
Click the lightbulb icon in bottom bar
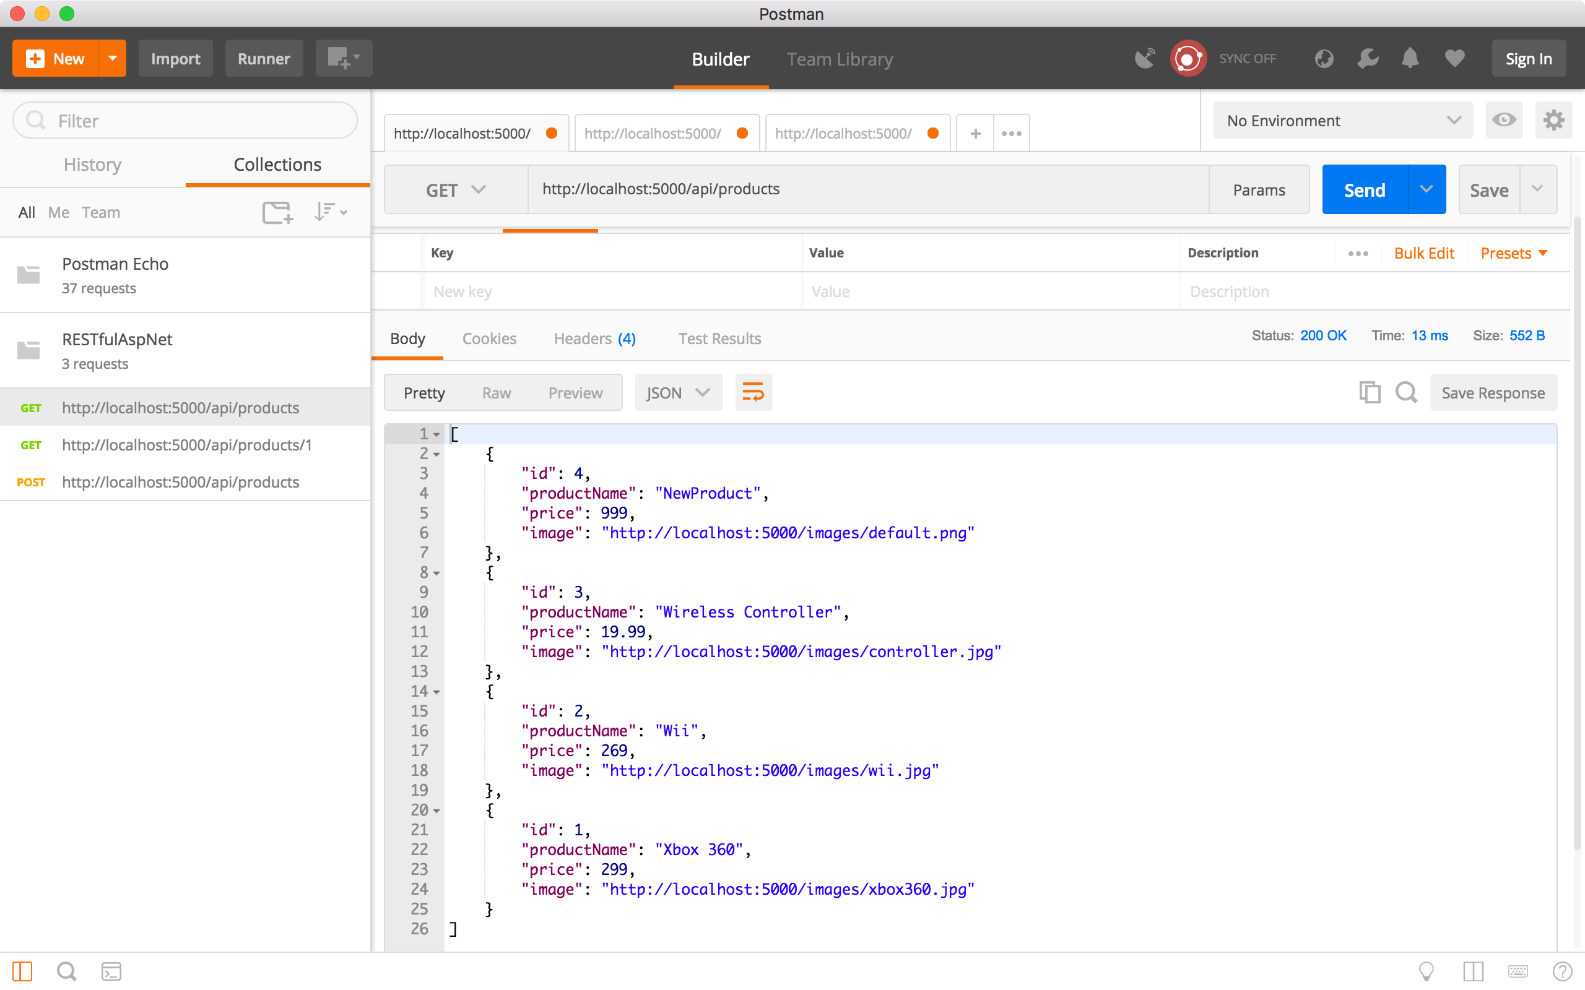tap(1426, 971)
